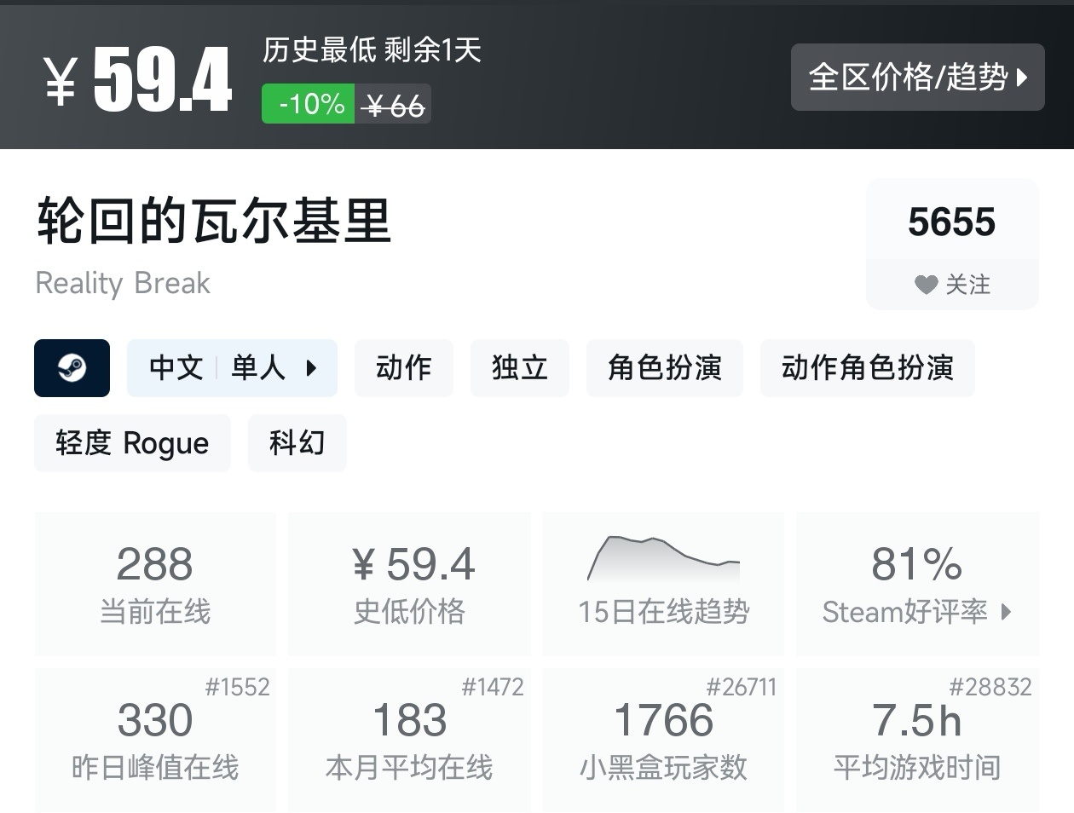This screenshot has width=1074, height=813.
Task: Click the #1472 rank label
Action: point(492,687)
